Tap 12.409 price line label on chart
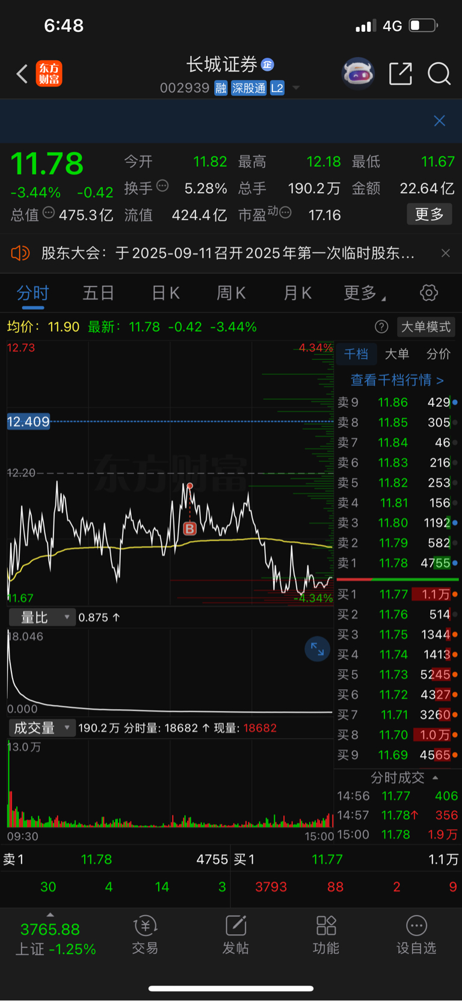 [x=28, y=421]
